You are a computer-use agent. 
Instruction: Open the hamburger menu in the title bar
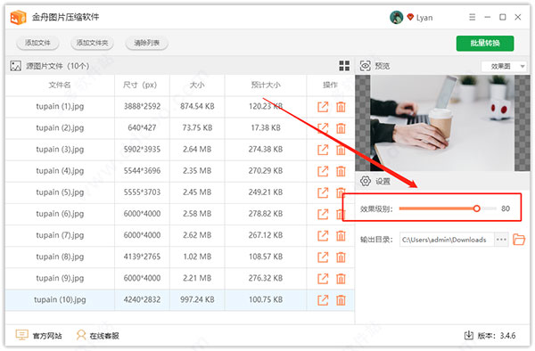pos(473,17)
